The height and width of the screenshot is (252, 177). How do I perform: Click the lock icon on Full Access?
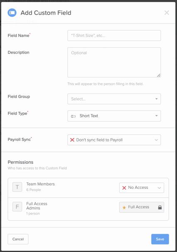pyautogui.click(x=160, y=208)
